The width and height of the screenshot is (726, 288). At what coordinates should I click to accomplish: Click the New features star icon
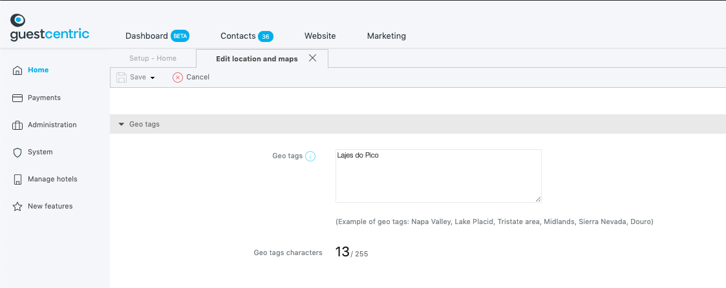(x=17, y=206)
